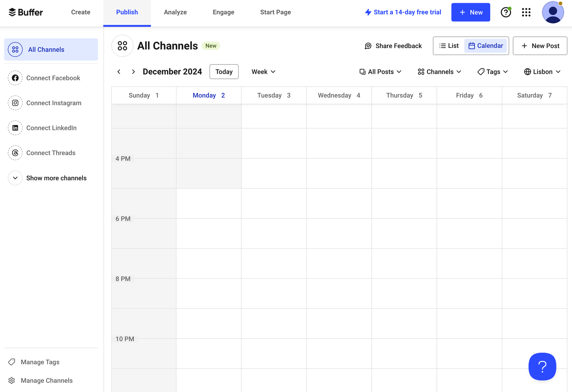572x392 pixels.
Task: Open the help question mark icon
Action: click(506, 12)
